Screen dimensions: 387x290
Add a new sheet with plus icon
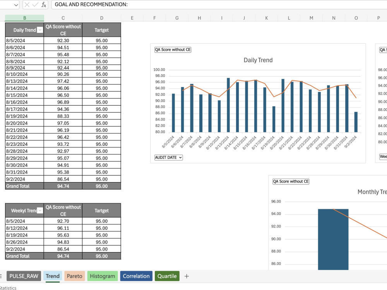(x=187, y=276)
